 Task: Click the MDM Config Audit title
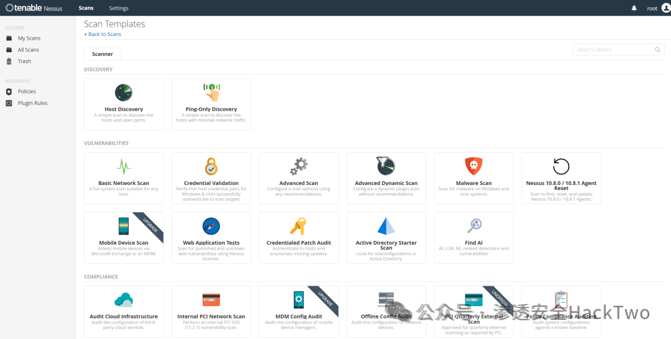point(299,317)
